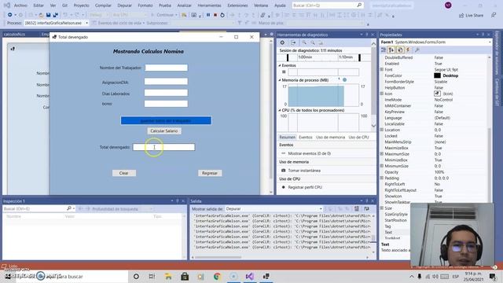Click the diagnostics timeline at 1:00min
The image size is (503, 283).
(x=305, y=57)
